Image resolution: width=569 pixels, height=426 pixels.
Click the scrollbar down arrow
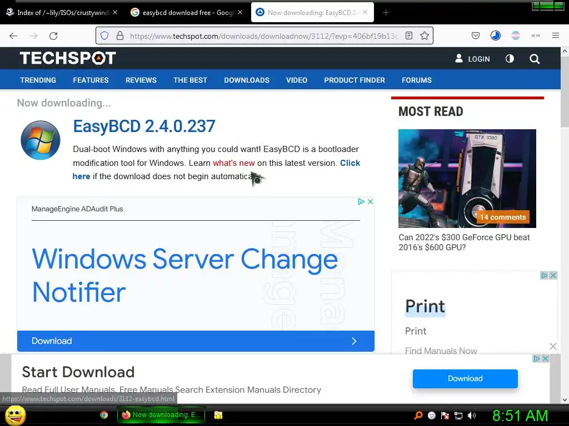point(565,400)
